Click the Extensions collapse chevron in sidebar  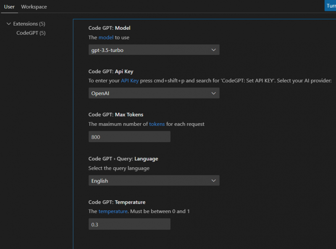click(9, 24)
